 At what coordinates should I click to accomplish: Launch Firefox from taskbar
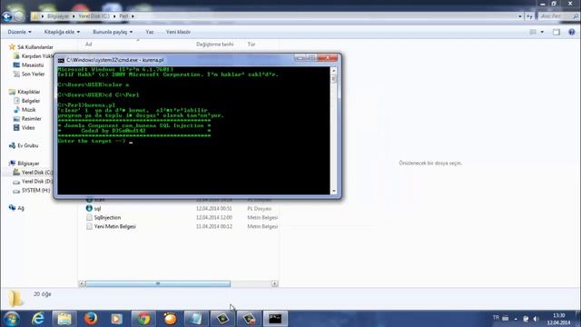(91, 319)
